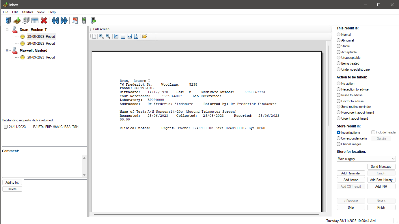Click patient icon beside Dean, Reuben T
399x224 pixels.
click(x=15, y=30)
